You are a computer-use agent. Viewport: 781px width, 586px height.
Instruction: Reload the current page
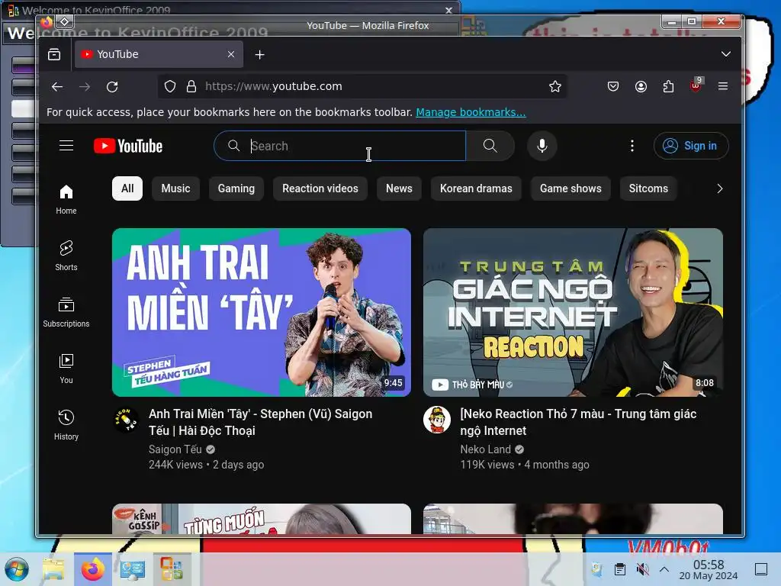[x=112, y=87]
